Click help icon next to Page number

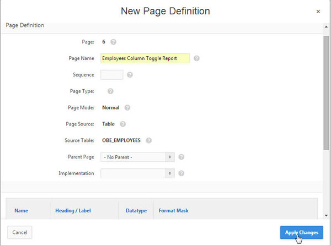pyautogui.click(x=113, y=42)
